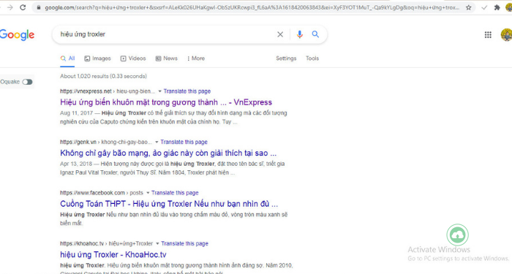The width and height of the screenshot is (512, 274).
Task: Expand the dropdown arrow next to genk.vn URL
Action: [x=157, y=142]
